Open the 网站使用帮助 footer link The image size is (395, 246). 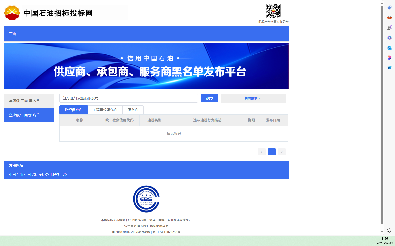click(159, 226)
